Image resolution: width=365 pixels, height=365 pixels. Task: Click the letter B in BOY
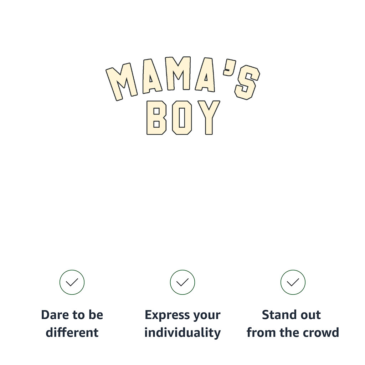click(x=156, y=118)
